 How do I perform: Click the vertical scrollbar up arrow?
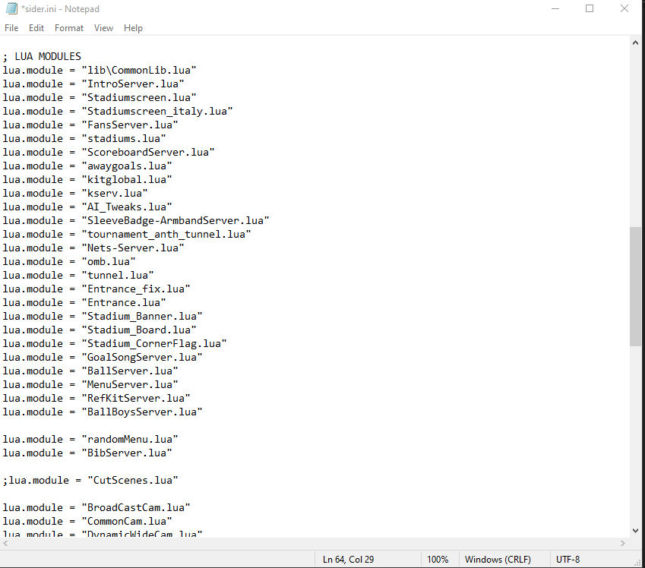pos(635,43)
